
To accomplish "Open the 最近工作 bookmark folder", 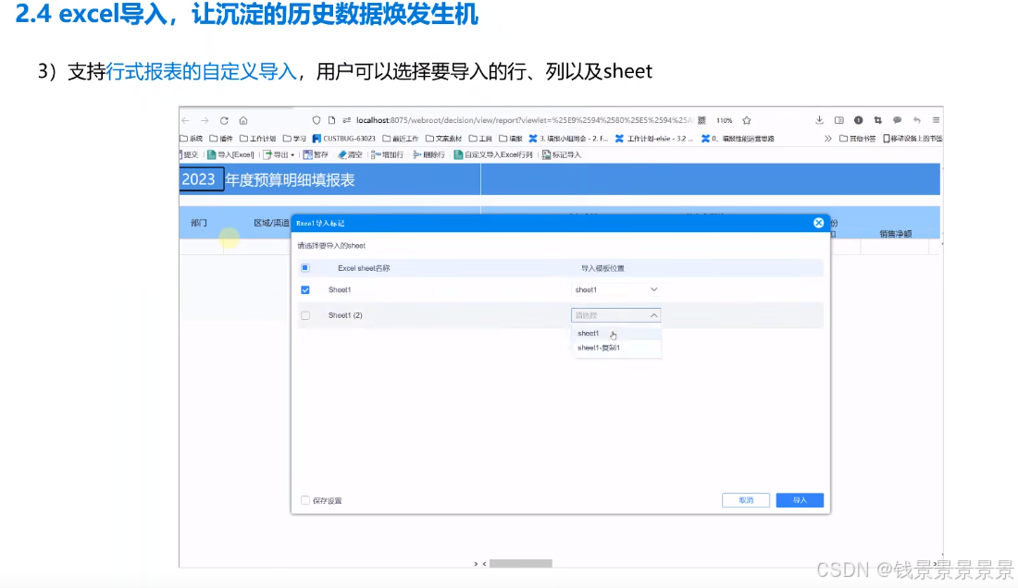I will [x=401, y=139].
